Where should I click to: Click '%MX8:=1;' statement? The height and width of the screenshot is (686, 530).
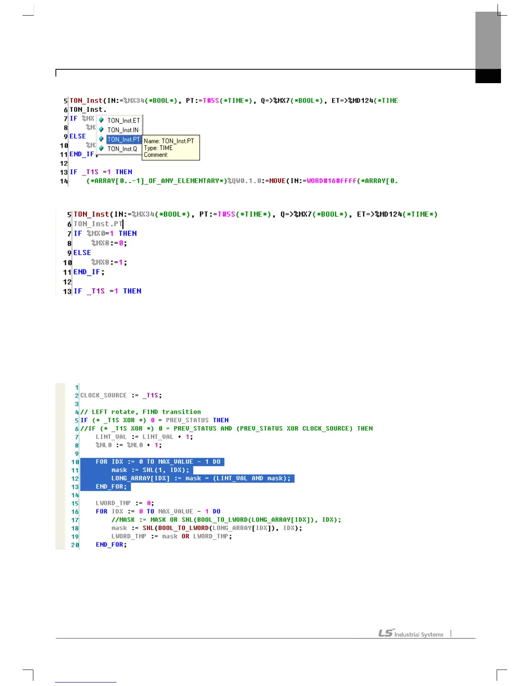(x=109, y=262)
